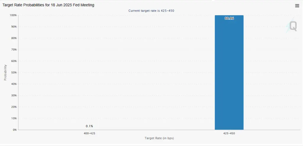Screen dimensions: 303x146
Task: Click the 30% y-axis tick label
Action: (13, 95)
